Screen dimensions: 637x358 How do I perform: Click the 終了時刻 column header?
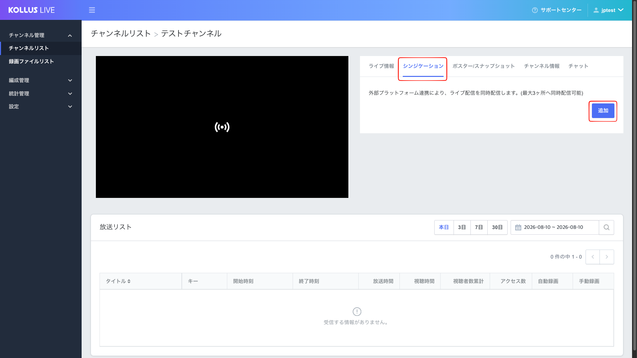(325, 281)
